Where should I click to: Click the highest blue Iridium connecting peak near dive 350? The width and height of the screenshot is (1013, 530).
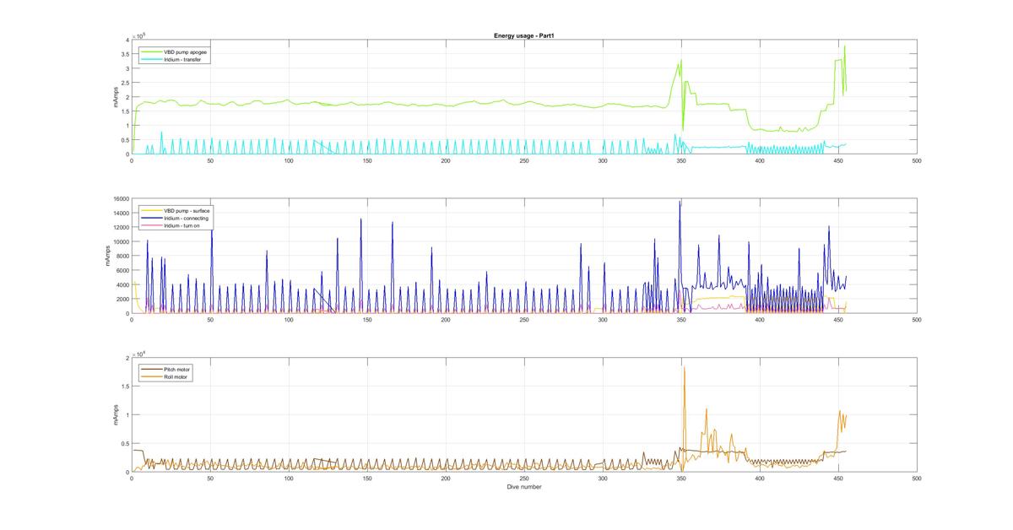click(680, 202)
